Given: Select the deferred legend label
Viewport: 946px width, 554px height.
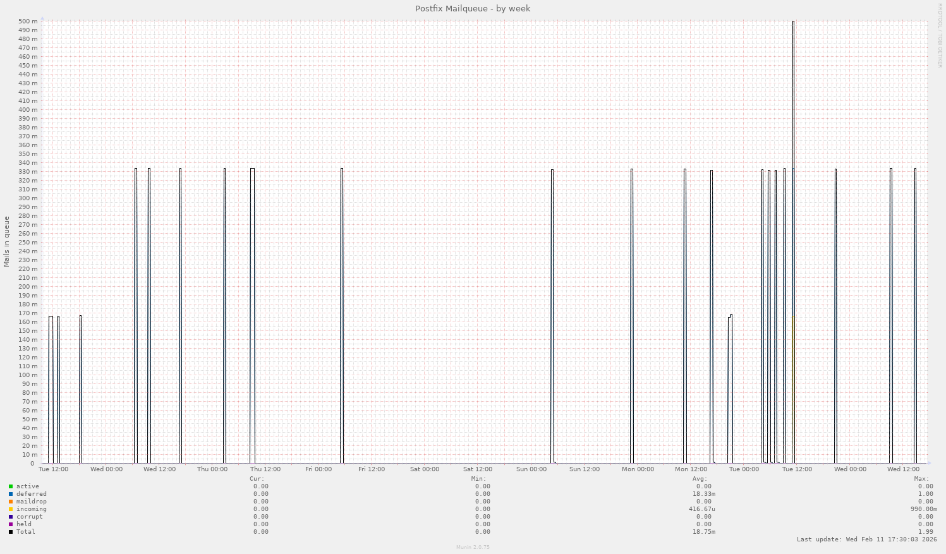Looking at the screenshot, I should point(31,493).
